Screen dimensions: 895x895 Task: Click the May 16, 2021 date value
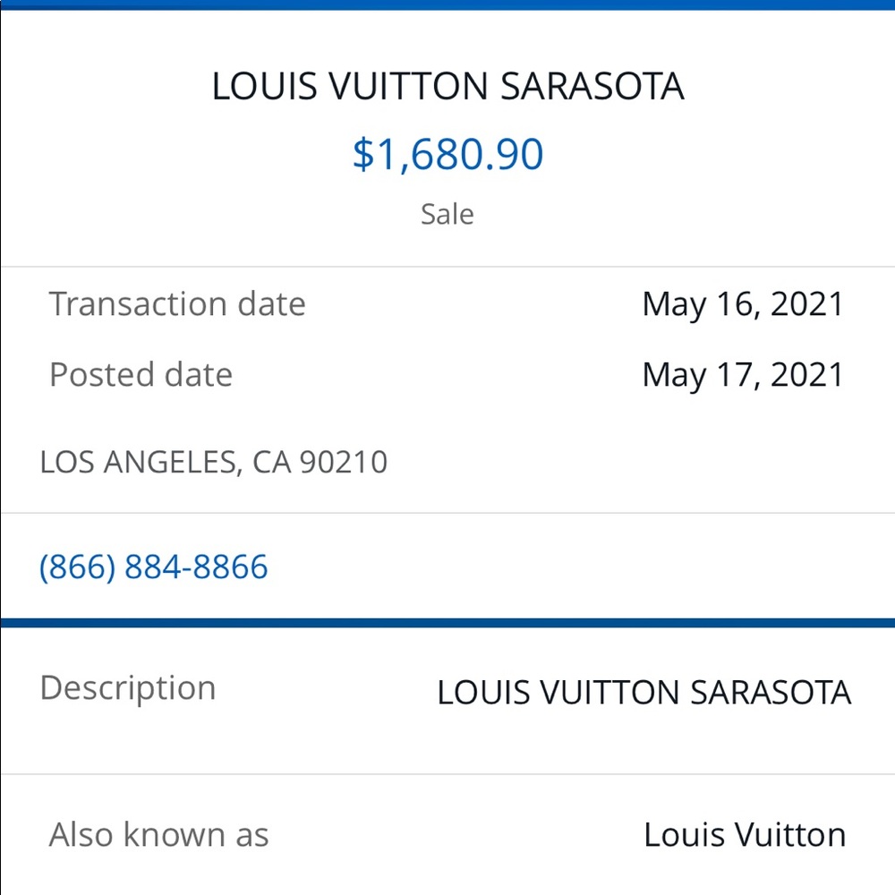(x=743, y=305)
